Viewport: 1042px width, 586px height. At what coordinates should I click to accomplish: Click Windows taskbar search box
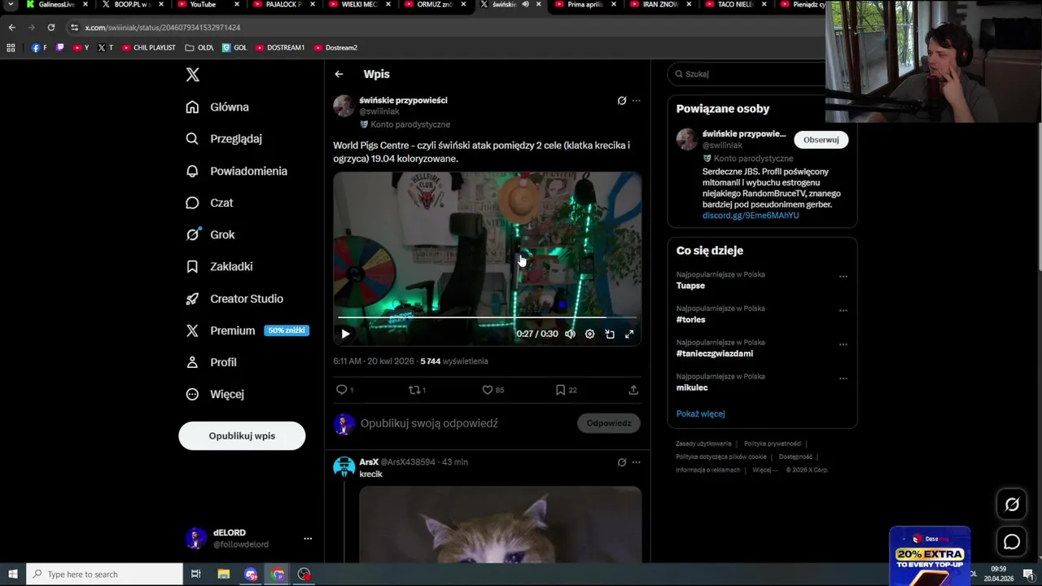tap(104, 575)
